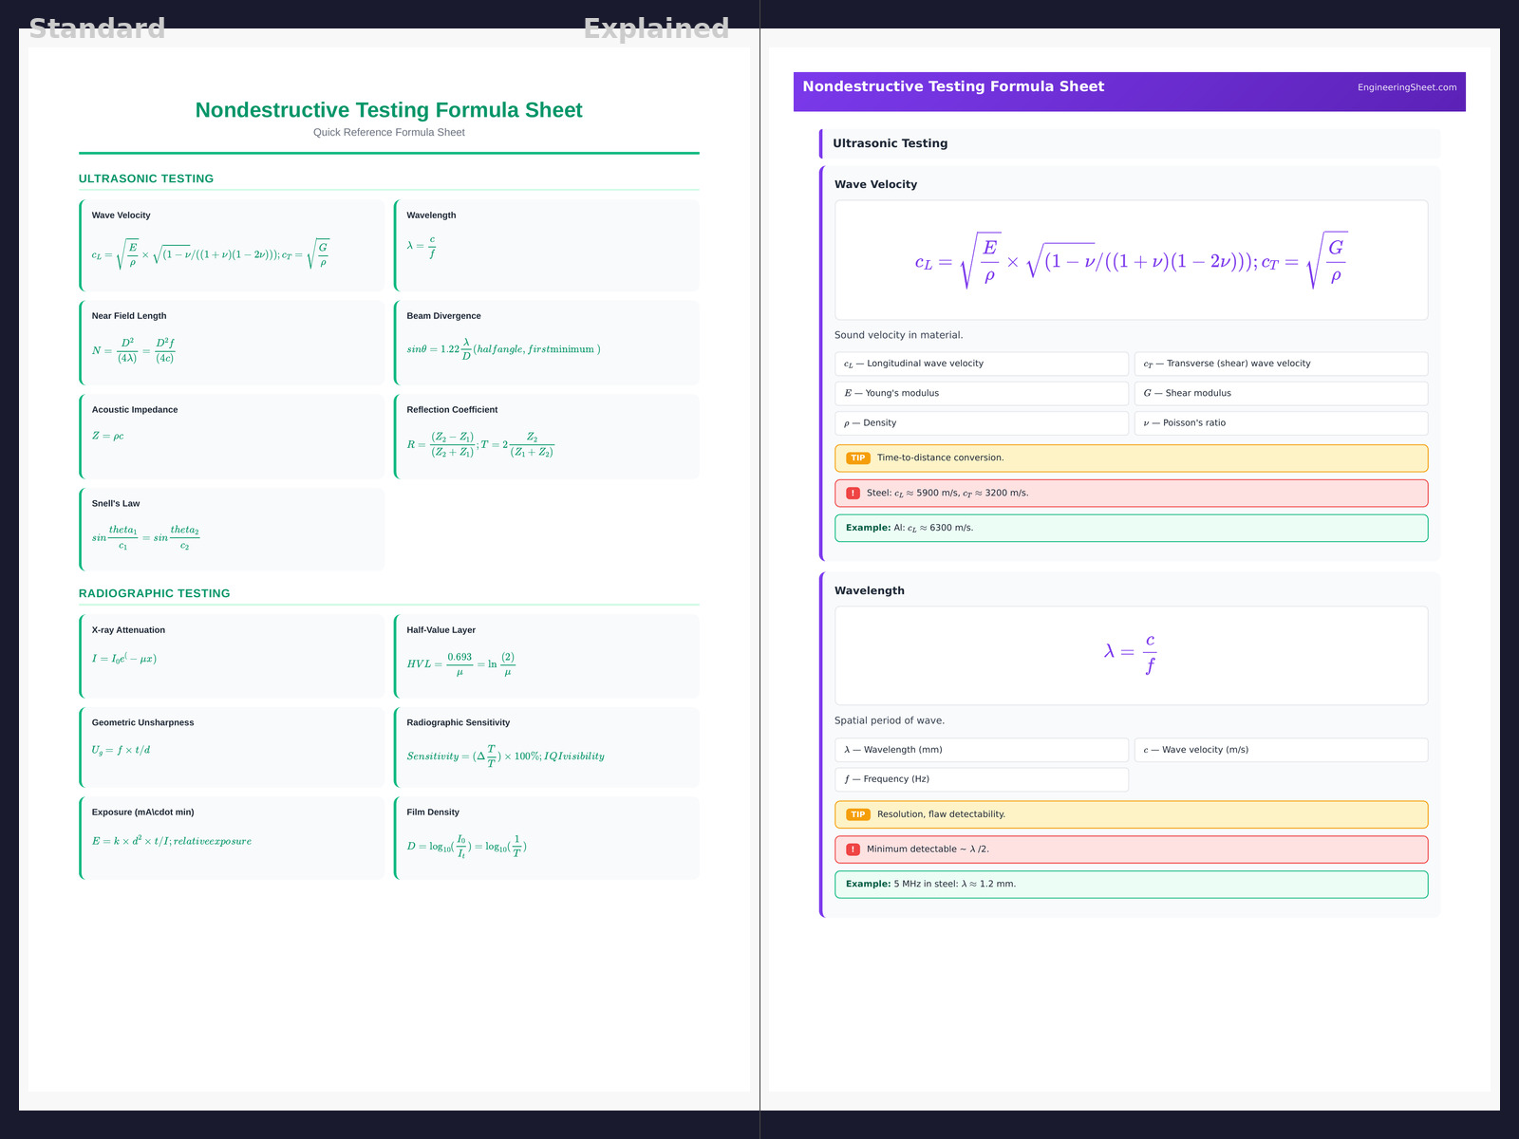
Task: Click the red warning icon beside Steel velocities
Action: coord(853,494)
